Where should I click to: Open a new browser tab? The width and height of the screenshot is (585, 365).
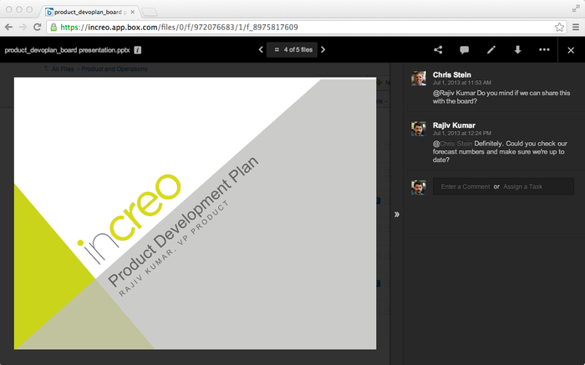point(150,13)
